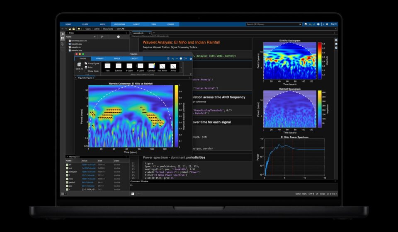Image resolution: width=398 pixels, height=232 pixels.
Task: Open a new editor tab with plus button
Action: coord(154,33)
